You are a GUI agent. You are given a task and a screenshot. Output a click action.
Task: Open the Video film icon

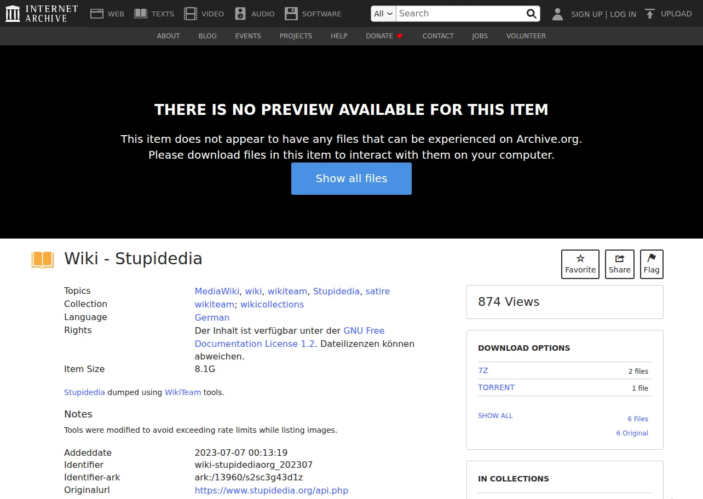(191, 14)
